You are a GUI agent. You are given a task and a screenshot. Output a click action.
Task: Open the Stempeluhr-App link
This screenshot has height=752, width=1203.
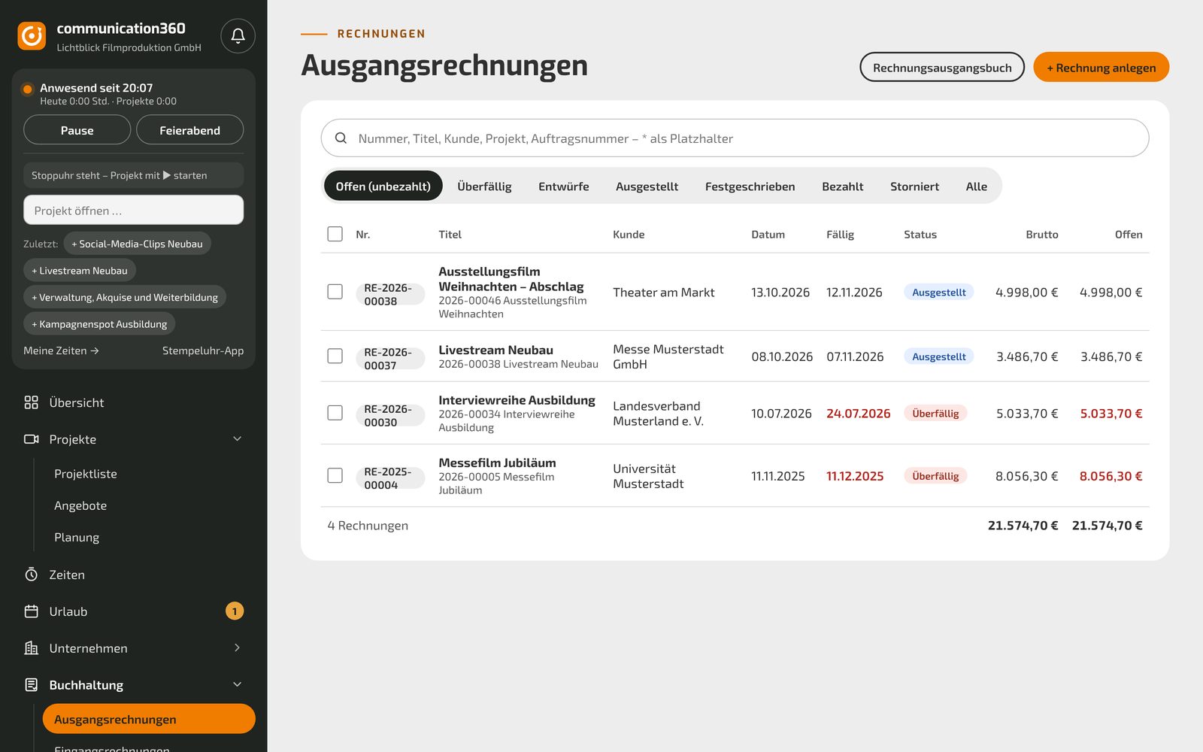click(203, 350)
